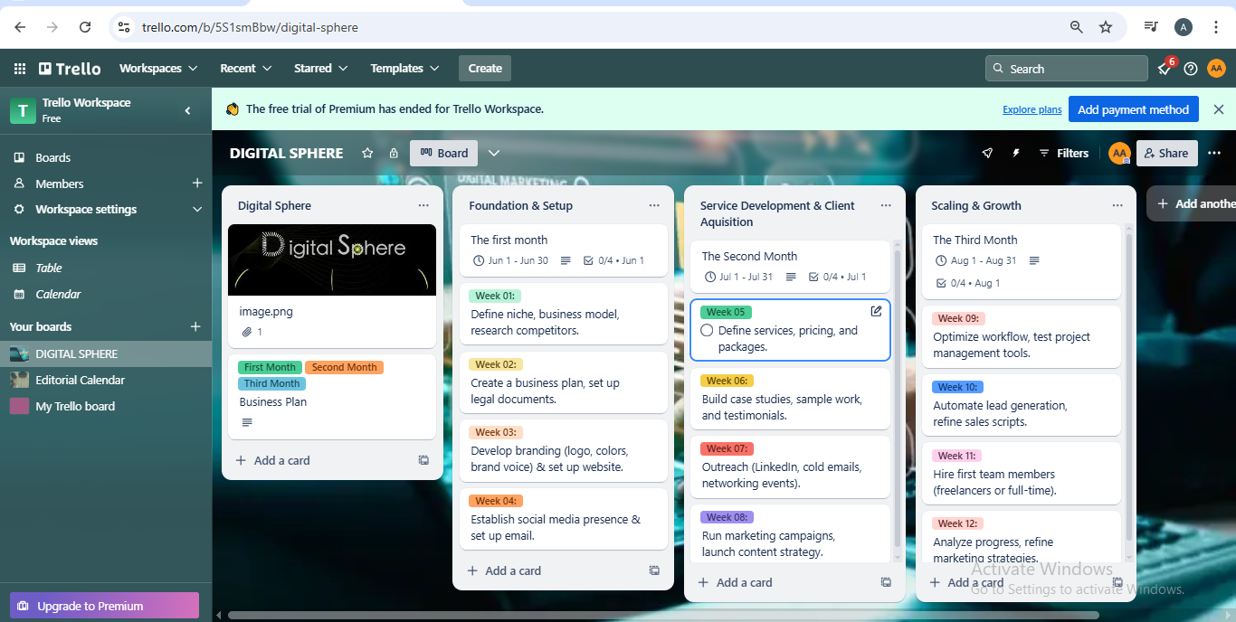Click Upgrade to Premium
The height and width of the screenshot is (622, 1236).
[x=104, y=606]
